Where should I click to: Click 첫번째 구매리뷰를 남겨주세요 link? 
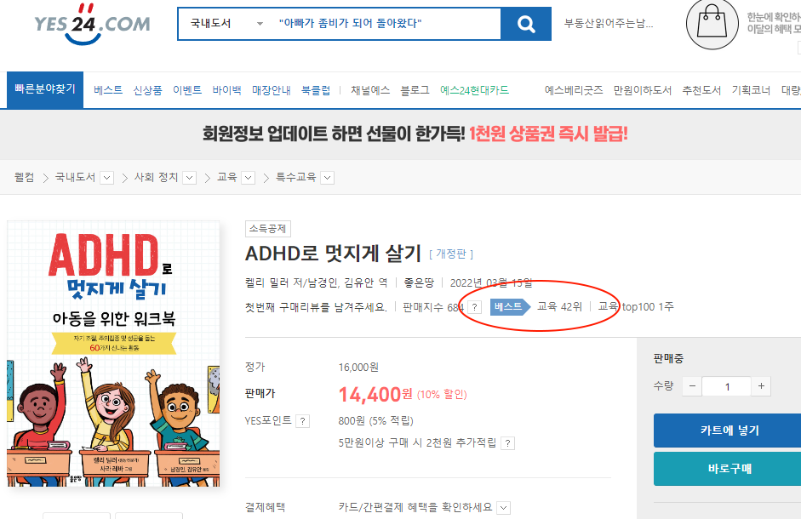click(316, 307)
